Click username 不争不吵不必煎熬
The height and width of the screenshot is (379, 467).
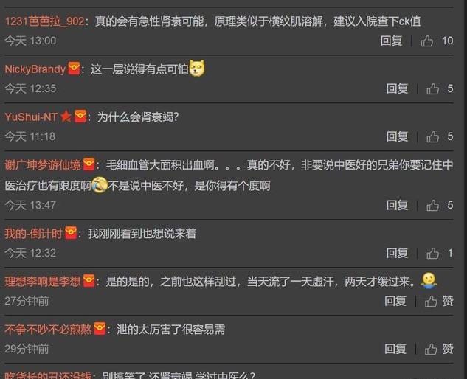coord(48,330)
